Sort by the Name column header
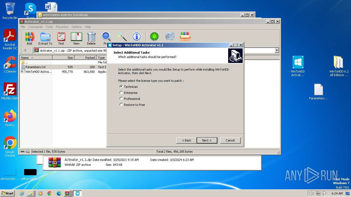 (36, 58)
